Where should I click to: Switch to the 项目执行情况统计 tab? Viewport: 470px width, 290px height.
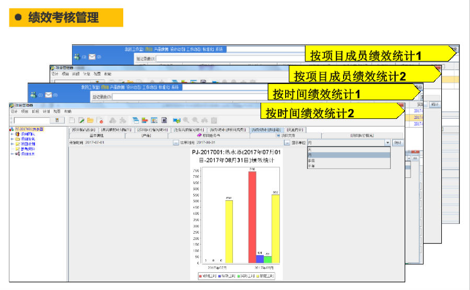(153, 130)
